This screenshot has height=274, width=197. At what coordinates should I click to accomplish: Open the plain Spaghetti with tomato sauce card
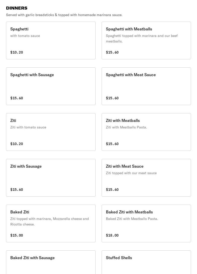51,40
